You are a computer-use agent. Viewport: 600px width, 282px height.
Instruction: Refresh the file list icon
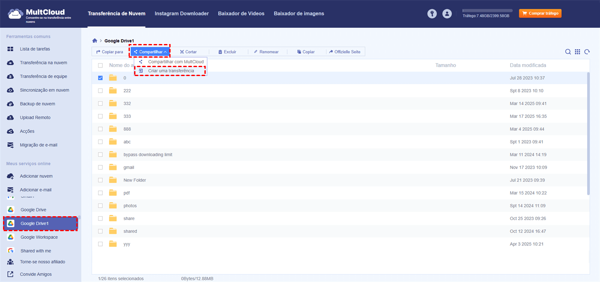587,52
